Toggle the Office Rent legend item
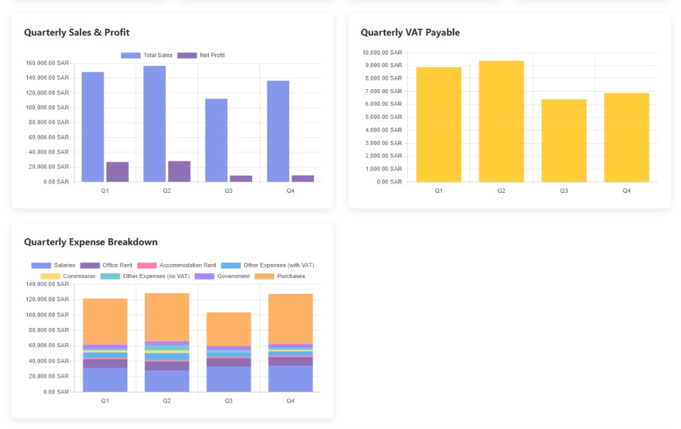This screenshot has width=681, height=429. point(106,265)
